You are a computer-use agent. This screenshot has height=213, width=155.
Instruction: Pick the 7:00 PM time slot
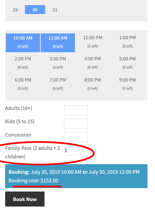(58, 84)
